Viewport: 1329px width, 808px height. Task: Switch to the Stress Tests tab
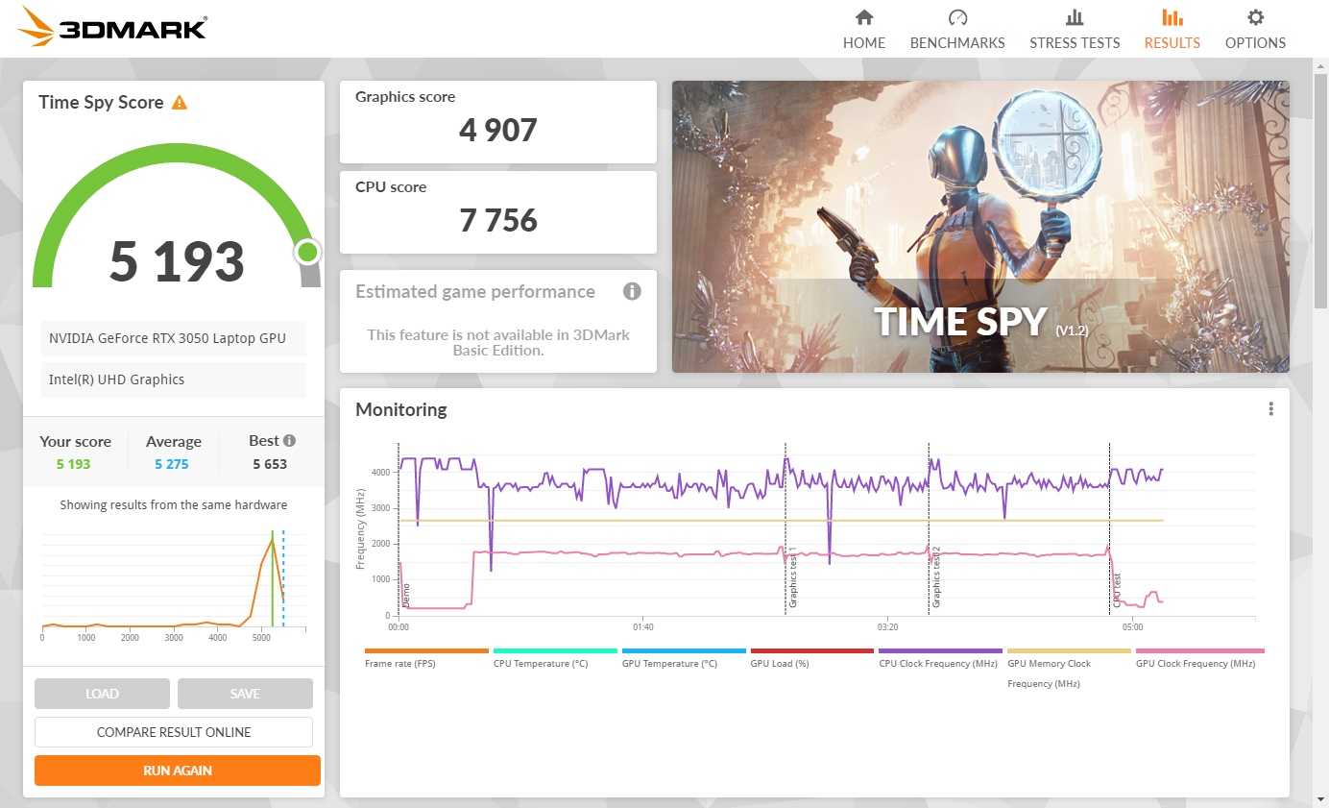pos(1075,30)
